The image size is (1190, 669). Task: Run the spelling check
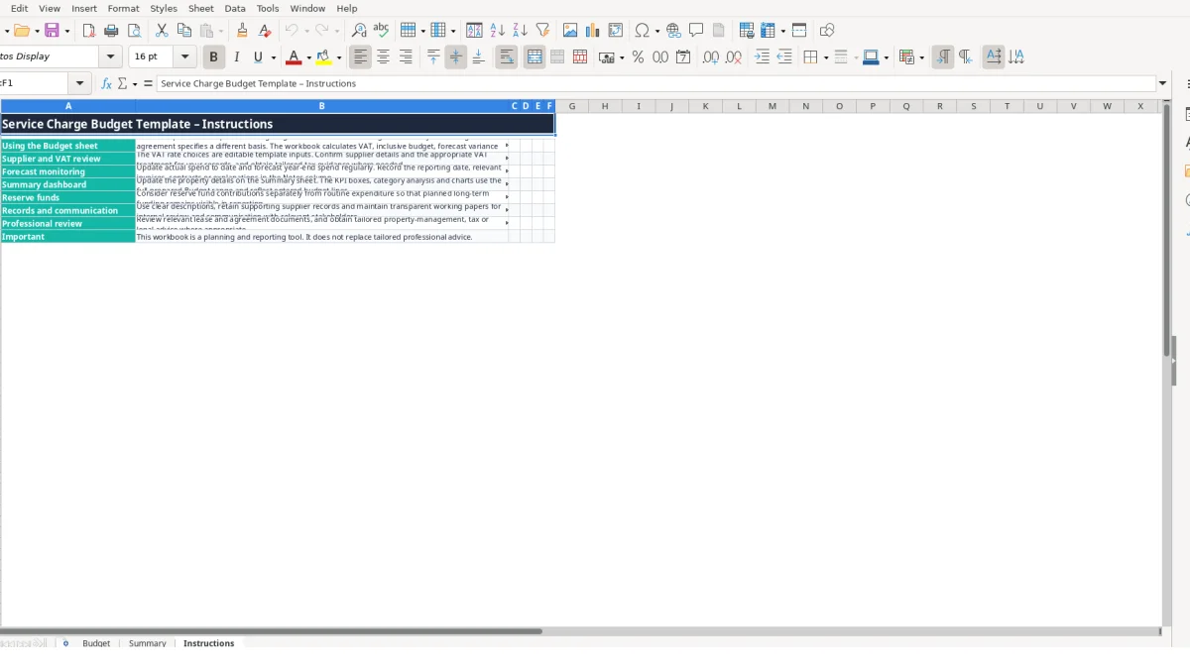pos(381,31)
